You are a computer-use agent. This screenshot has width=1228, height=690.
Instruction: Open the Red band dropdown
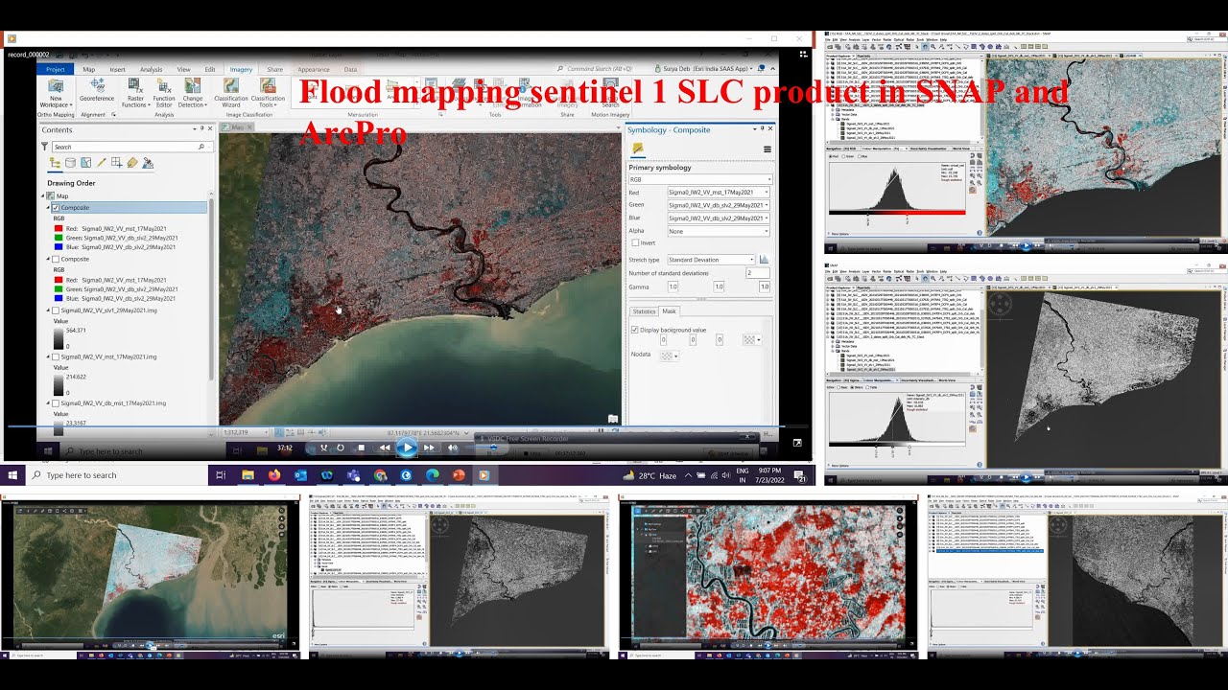[x=719, y=193]
